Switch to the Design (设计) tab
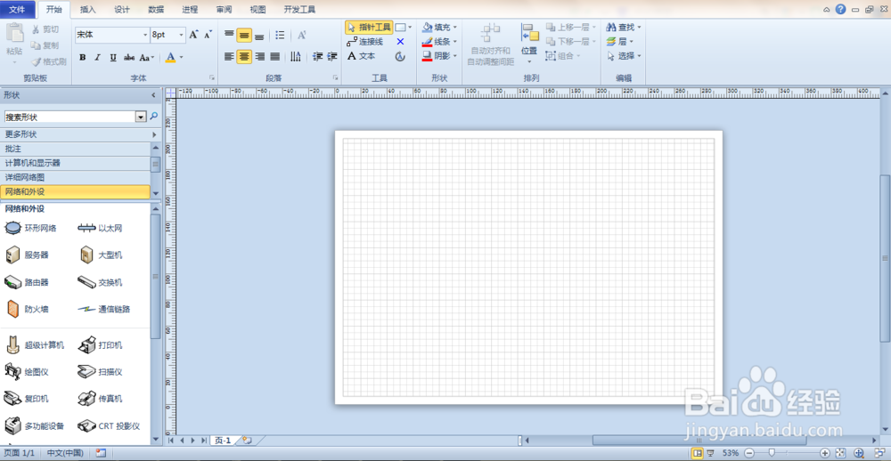 (122, 10)
